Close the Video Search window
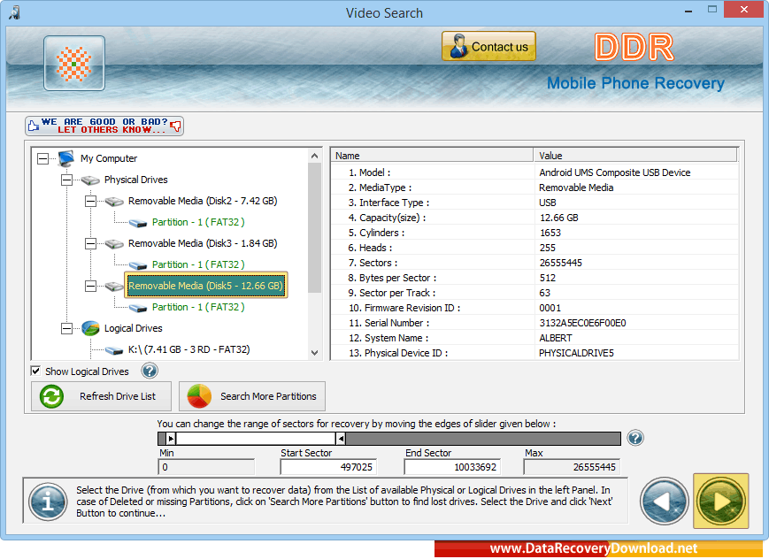769x559 pixels. pos(744,10)
